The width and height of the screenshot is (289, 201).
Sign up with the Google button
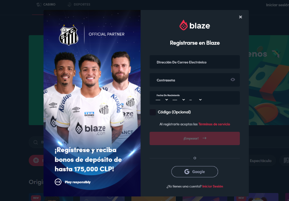195,172
